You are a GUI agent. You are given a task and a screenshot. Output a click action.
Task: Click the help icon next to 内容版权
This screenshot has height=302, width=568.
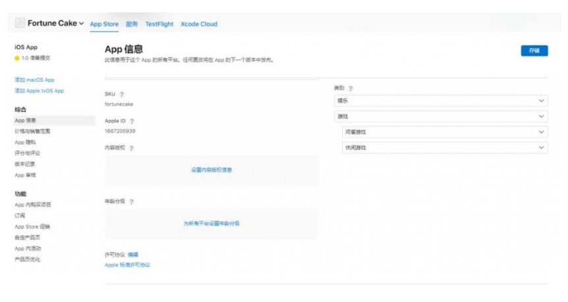coord(132,148)
